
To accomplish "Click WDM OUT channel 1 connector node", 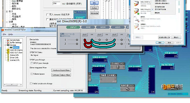I will point(100,40).
